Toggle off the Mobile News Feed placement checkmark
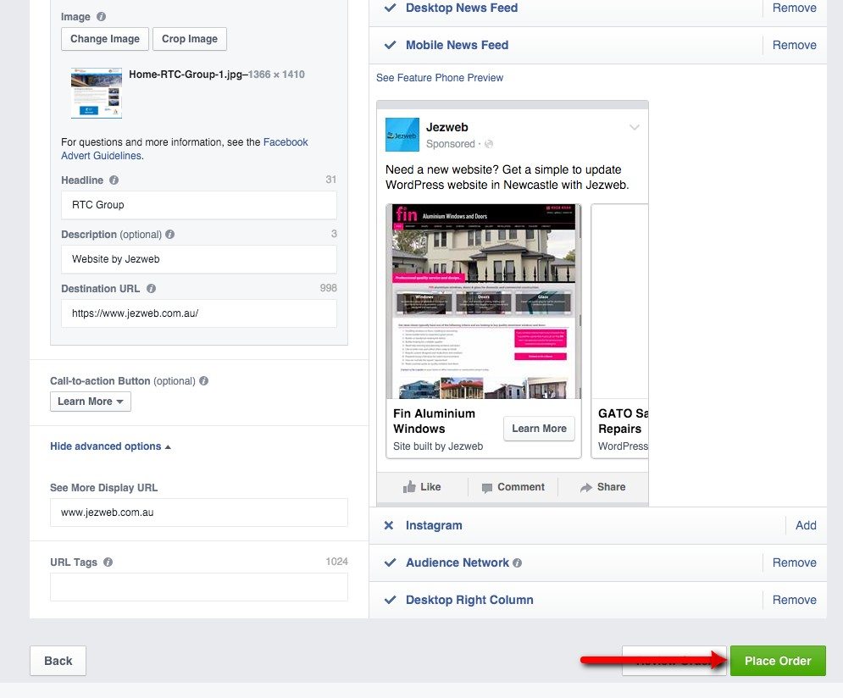Screen dimensions: 843x698 point(389,45)
